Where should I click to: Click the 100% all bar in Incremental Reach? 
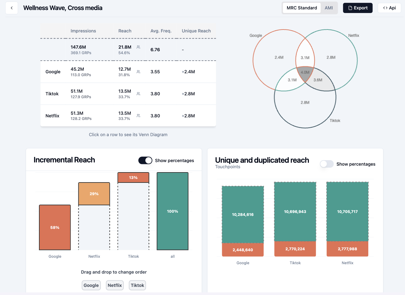[172, 211]
